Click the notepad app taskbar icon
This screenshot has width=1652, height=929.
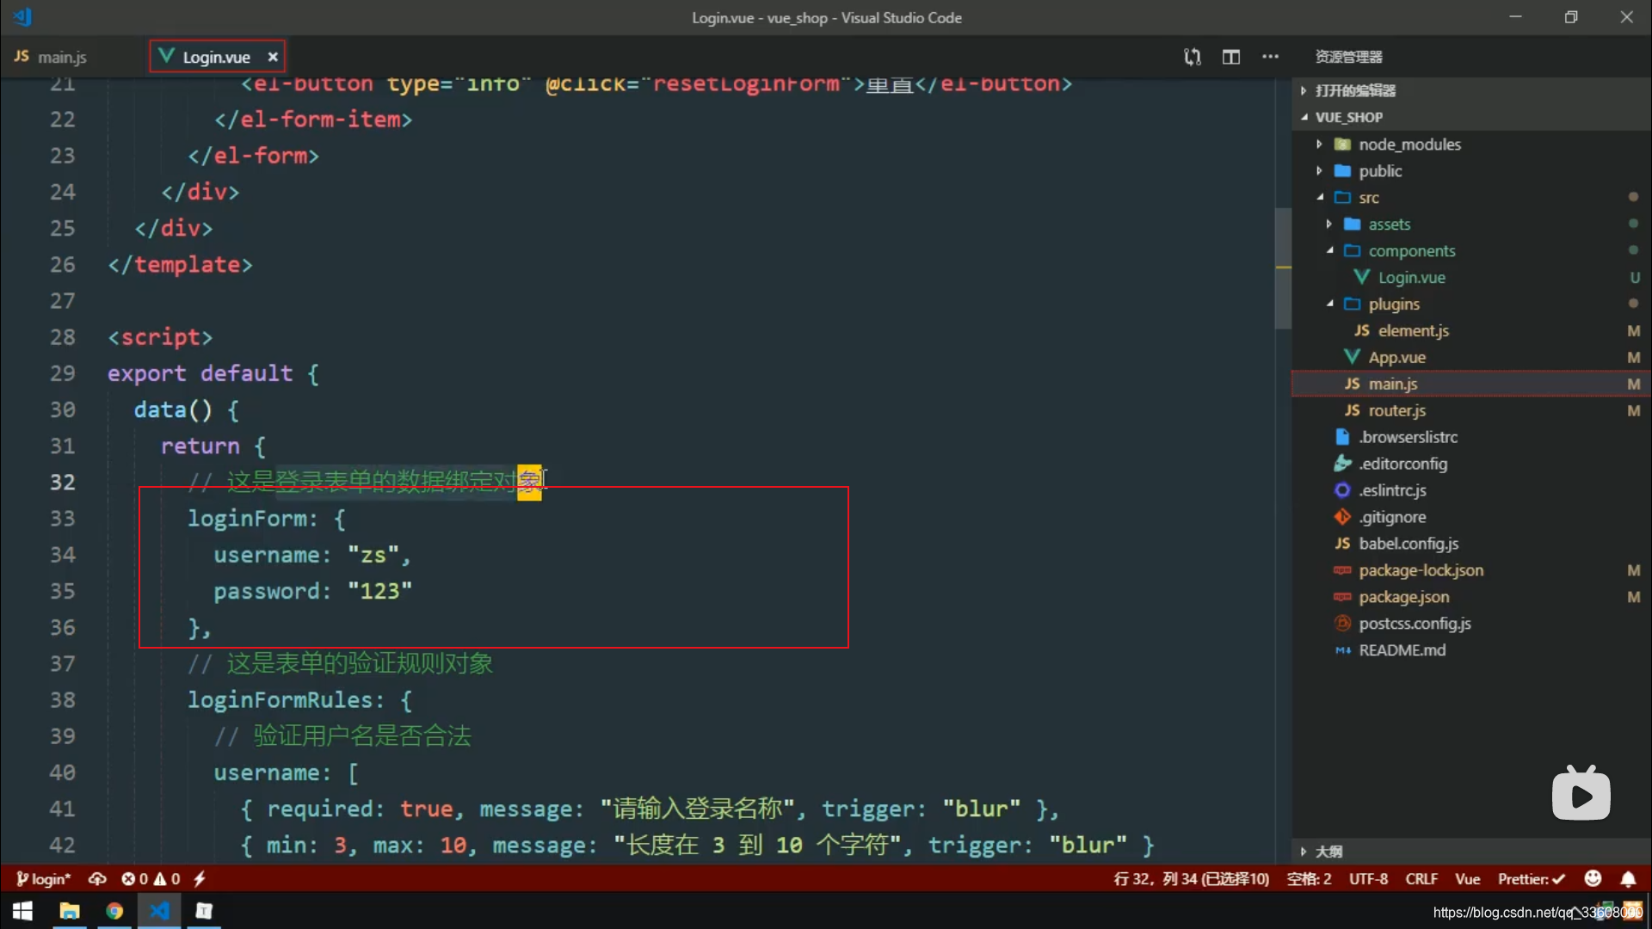(x=204, y=911)
